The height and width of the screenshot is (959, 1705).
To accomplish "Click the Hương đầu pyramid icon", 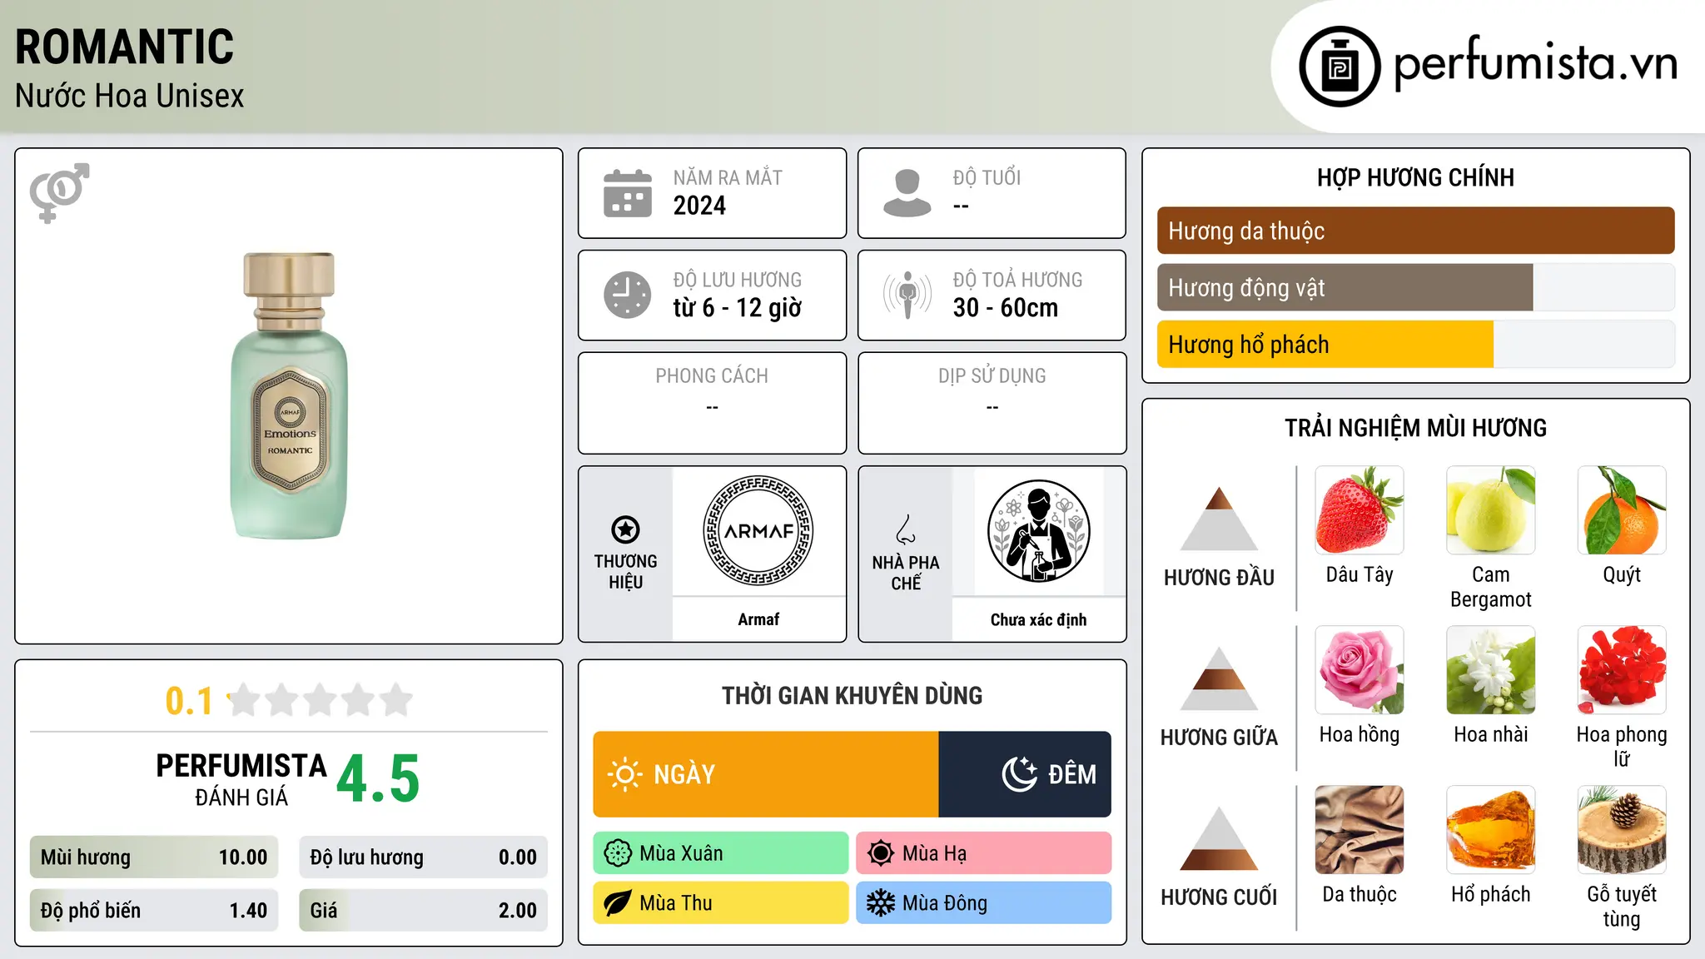I will 1219,519.
